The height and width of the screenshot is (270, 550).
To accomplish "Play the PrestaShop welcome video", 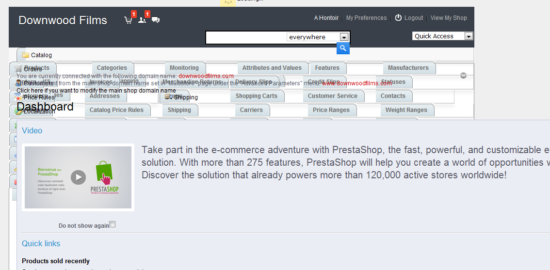I will click(x=78, y=177).
